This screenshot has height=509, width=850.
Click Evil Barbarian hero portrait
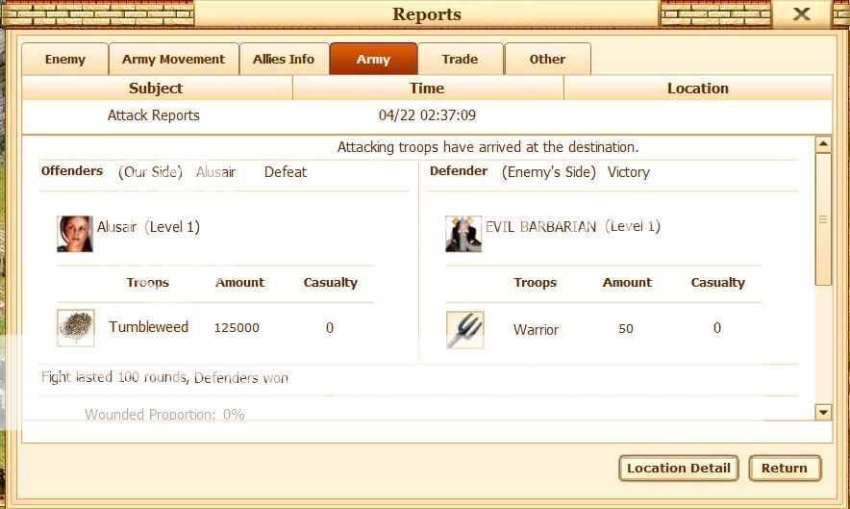pyautogui.click(x=463, y=234)
